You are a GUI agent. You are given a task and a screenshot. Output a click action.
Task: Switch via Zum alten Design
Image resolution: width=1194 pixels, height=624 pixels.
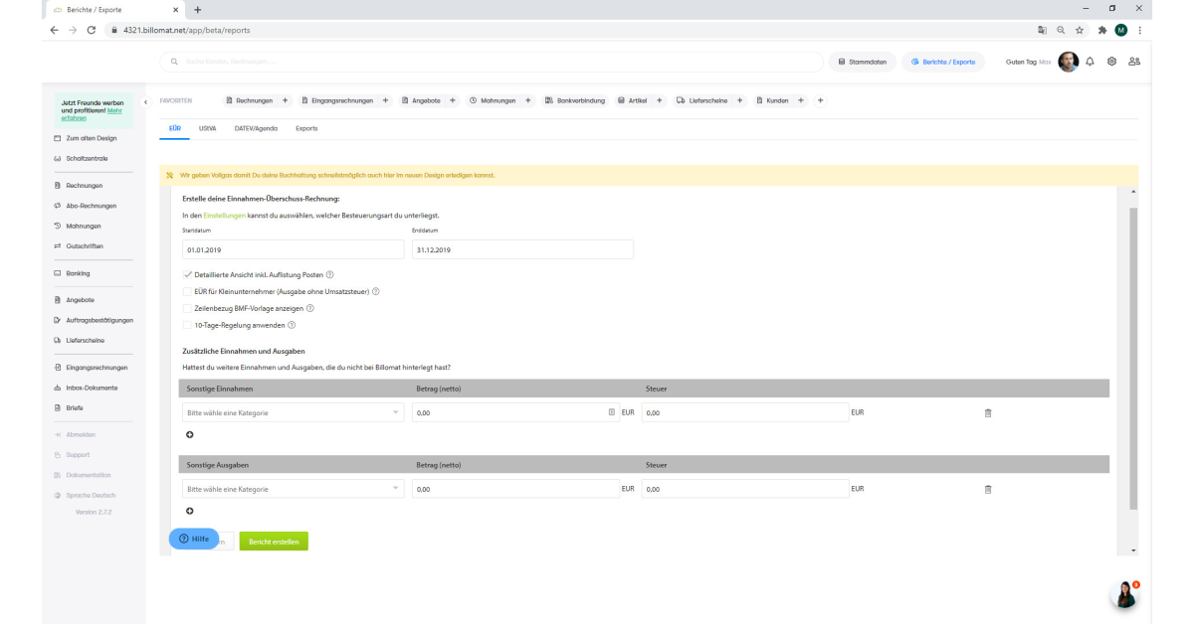[91, 138]
